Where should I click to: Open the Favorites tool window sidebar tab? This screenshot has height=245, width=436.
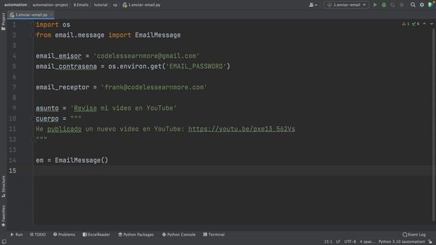pyautogui.click(x=3, y=216)
